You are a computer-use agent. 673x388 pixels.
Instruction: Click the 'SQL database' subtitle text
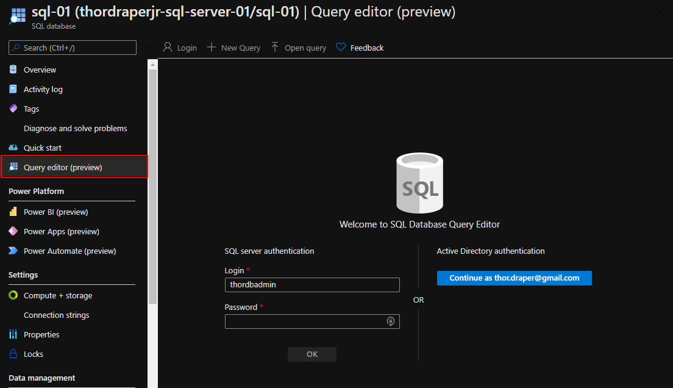[x=54, y=26]
